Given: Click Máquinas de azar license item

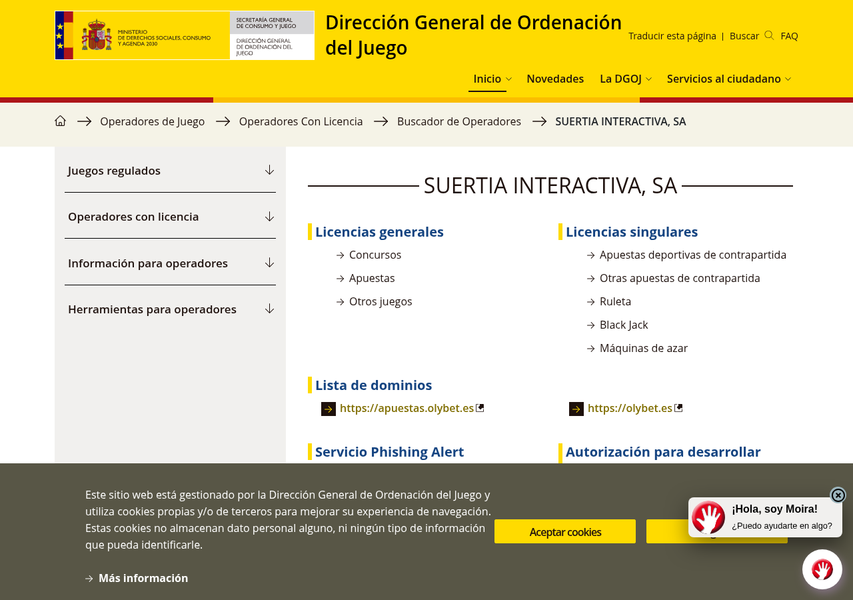Looking at the screenshot, I should point(644,348).
